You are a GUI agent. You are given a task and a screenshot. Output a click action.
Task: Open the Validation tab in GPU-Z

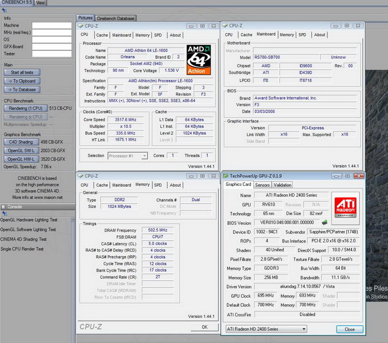pyautogui.click(x=282, y=185)
